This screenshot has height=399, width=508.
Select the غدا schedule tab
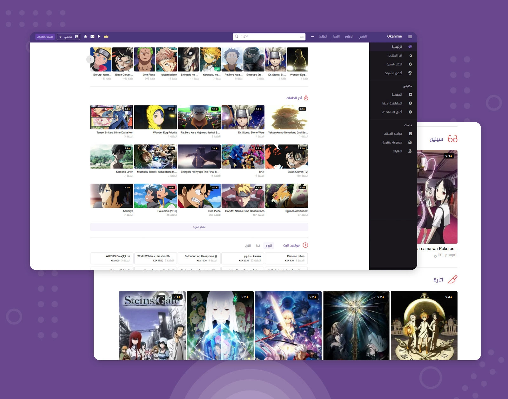pyautogui.click(x=258, y=246)
